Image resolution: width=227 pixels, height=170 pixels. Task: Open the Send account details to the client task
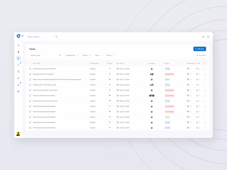click(45, 90)
